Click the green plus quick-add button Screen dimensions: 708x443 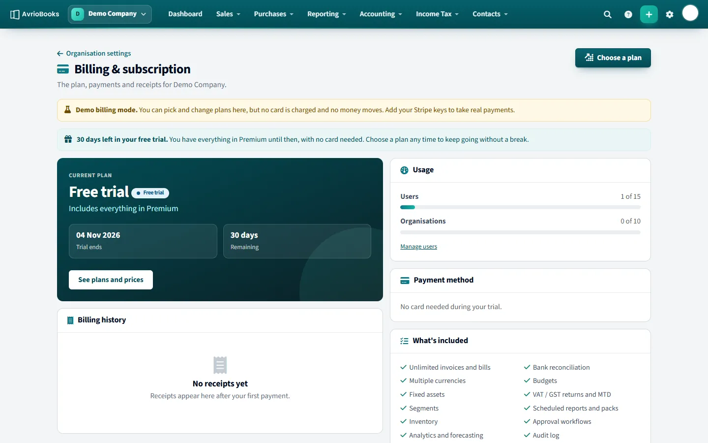649,14
